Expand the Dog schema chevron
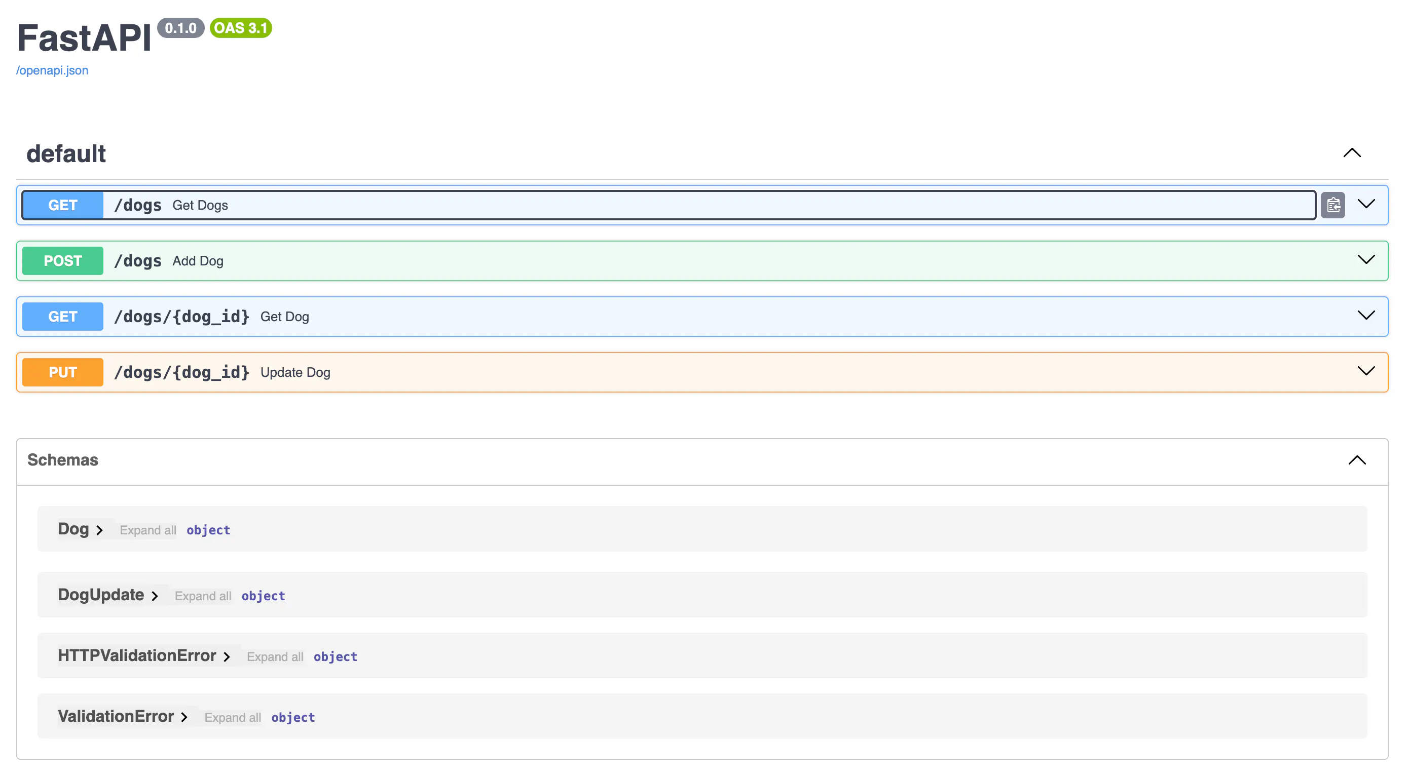Viewport: 1408px width, 778px height. [x=99, y=530]
